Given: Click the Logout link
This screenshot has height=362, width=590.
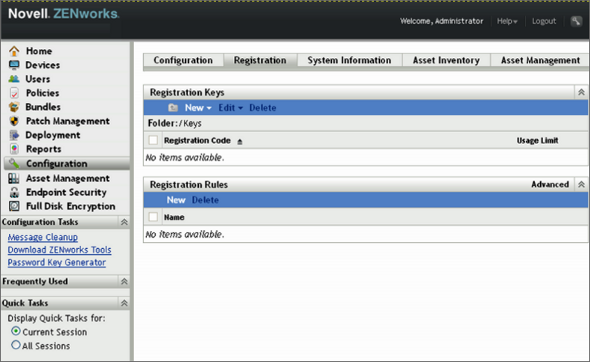Looking at the screenshot, I should click(x=544, y=21).
